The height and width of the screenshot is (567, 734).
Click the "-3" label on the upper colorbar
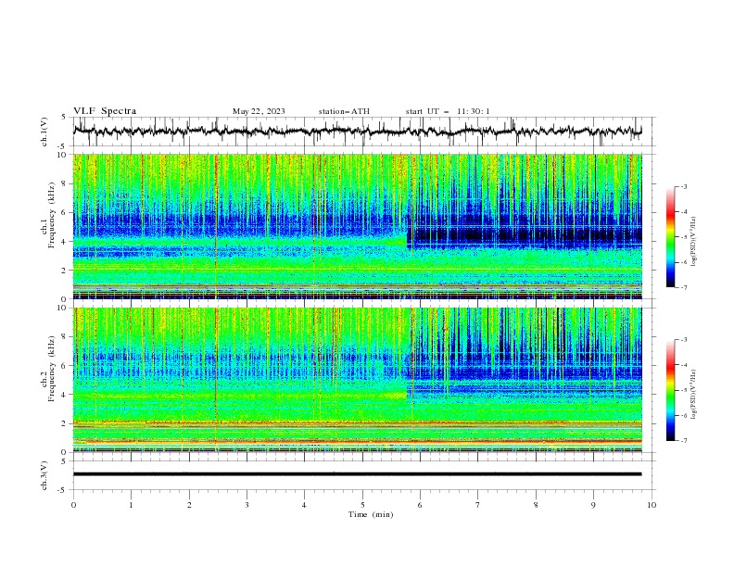pos(684,186)
